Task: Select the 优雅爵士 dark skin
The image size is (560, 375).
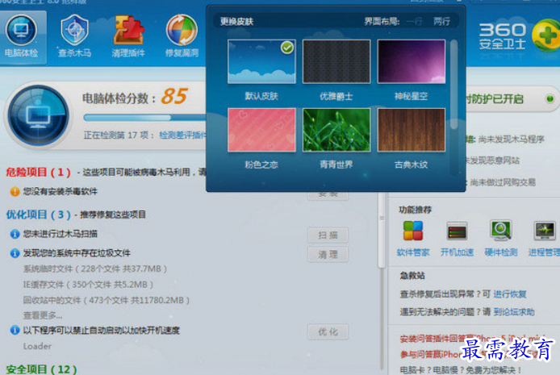Action: click(336, 62)
